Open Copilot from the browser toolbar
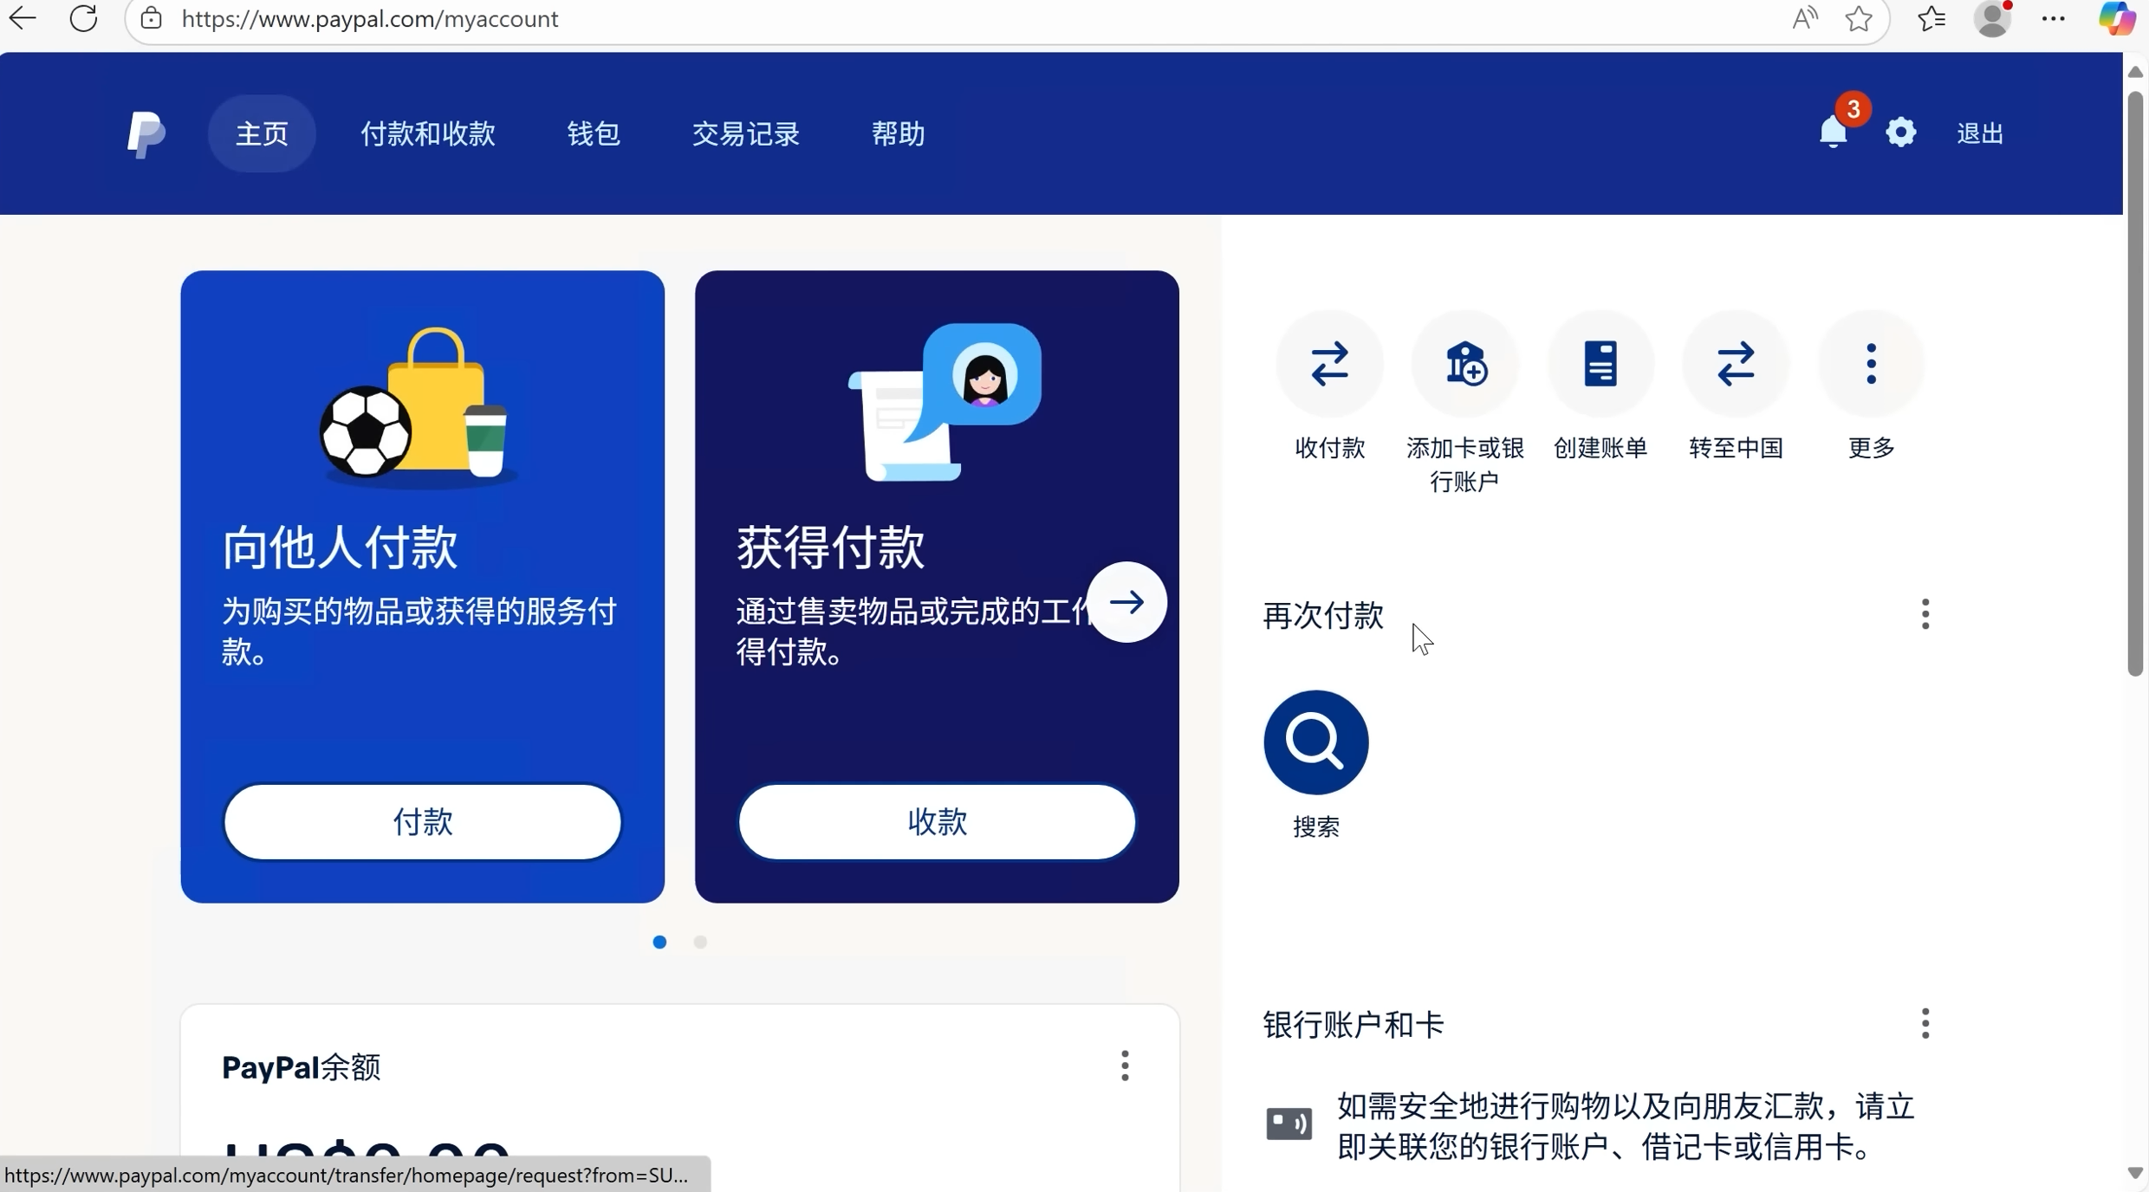 pyautogui.click(x=2116, y=18)
